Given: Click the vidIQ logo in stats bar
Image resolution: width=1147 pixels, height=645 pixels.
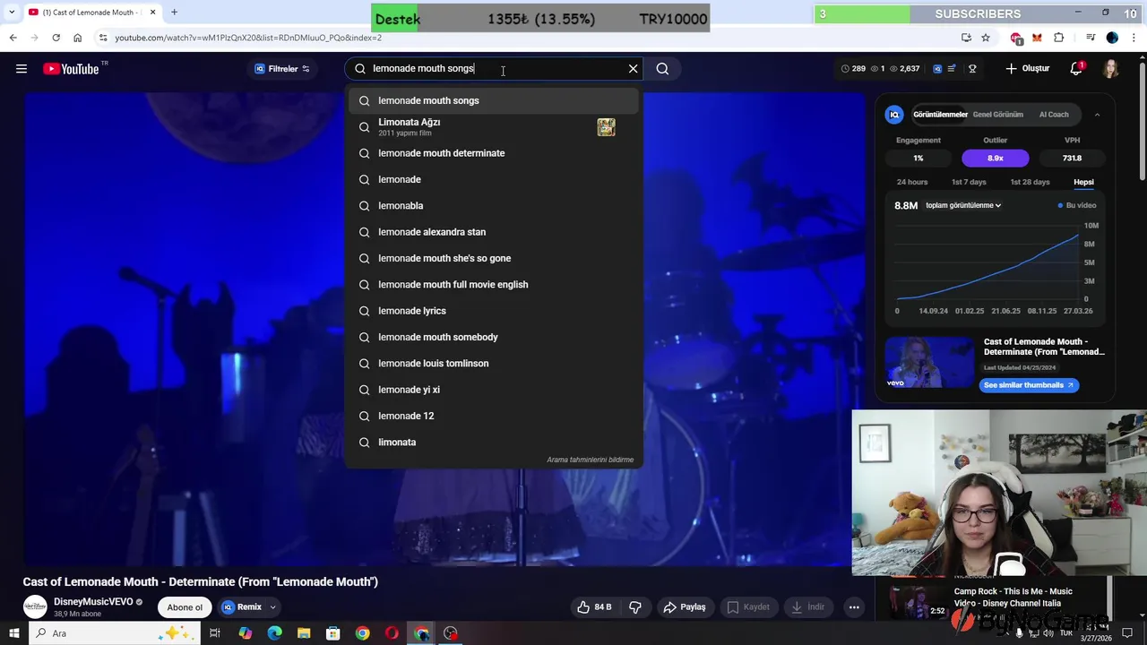Looking at the screenshot, I should click(x=937, y=69).
